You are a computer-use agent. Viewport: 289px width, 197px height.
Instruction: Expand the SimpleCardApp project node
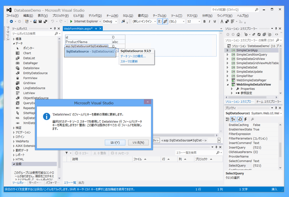(x=228, y=50)
